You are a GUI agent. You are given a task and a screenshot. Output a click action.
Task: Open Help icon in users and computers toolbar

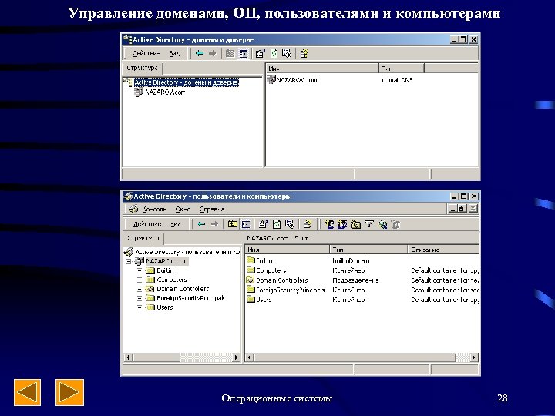[308, 224]
